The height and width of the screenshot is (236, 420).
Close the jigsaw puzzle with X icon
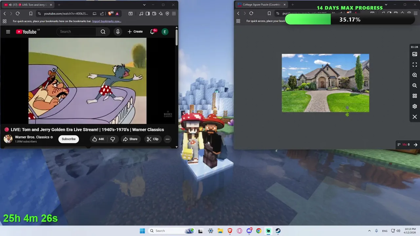coord(415,117)
